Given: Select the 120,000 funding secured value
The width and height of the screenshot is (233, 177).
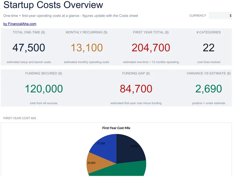Looking at the screenshot, I should [x=44, y=89].
